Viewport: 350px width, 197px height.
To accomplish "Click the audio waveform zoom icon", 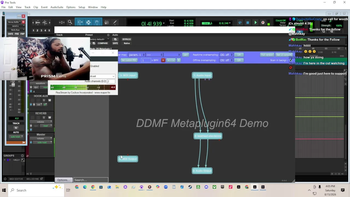I will 38,22.
